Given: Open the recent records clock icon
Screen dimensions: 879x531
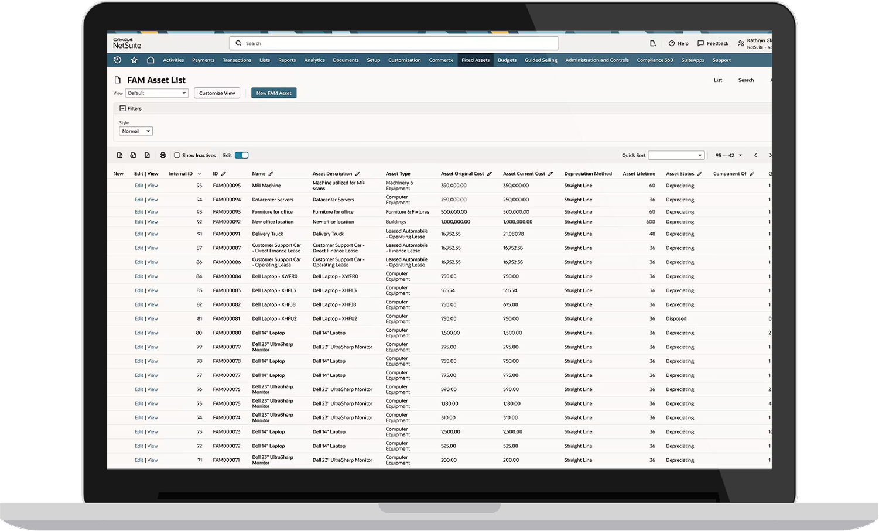Looking at the screenshot, I should 117,60.
